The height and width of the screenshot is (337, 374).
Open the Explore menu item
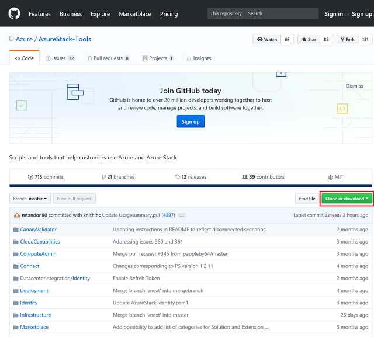point(100,14)
